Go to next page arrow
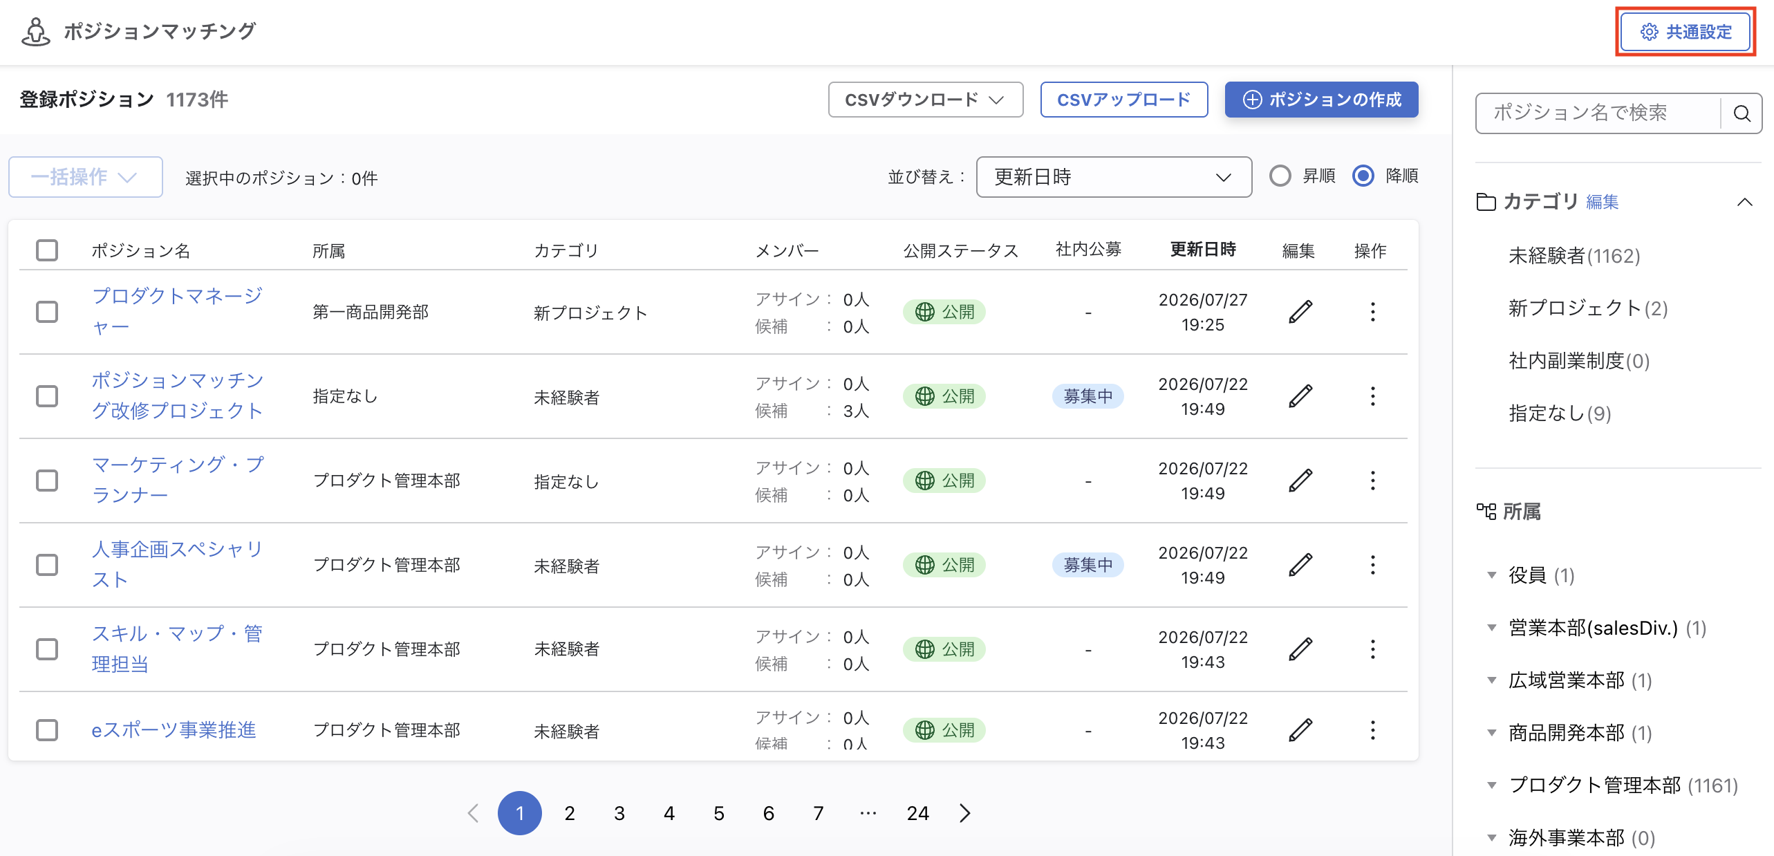1774x856 pixels. click(x=965, y=813)
